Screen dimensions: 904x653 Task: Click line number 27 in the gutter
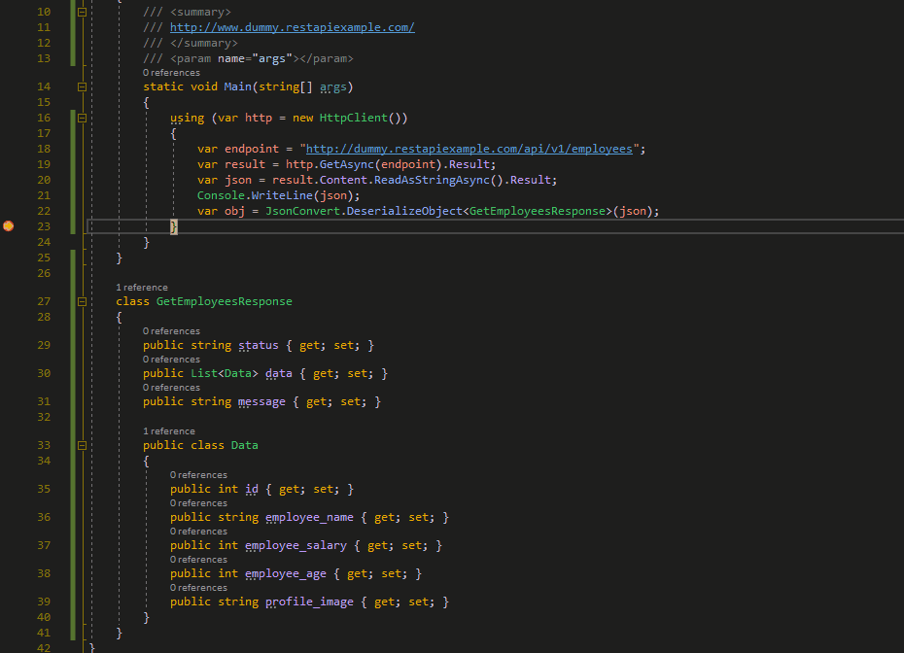point(44,301)
